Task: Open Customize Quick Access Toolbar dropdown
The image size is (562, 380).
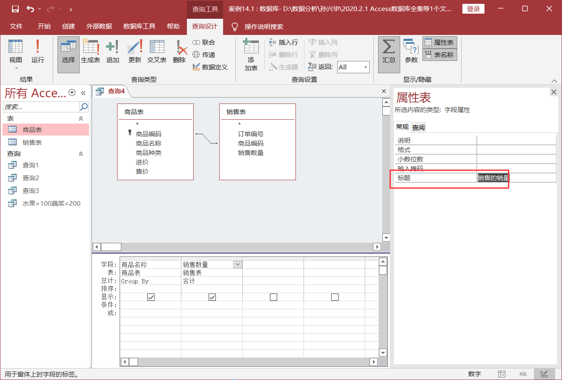Action: [x=71, y=9]
